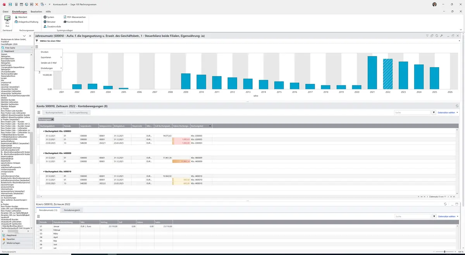This screenshot has height=255, width=465.
Task: Click Sachkontenauskunft (mit Gruppierung) tree item
Action: click(15, 228)
